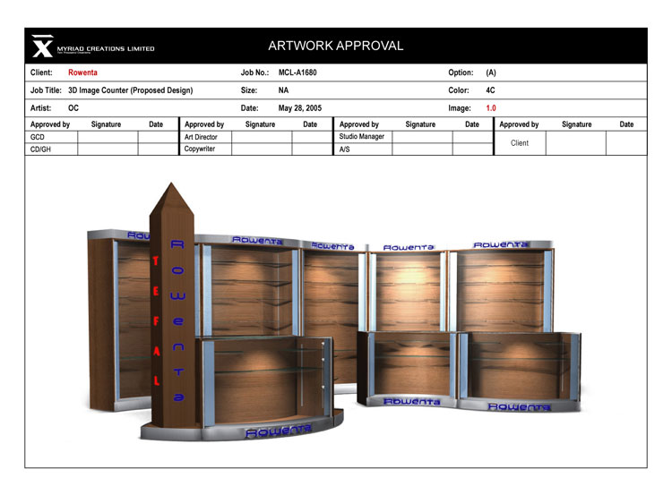Image resolution: width=672 pixels, height=495 pixels.
Task: Click the Client approver label
Action: [x=520, y=143]
